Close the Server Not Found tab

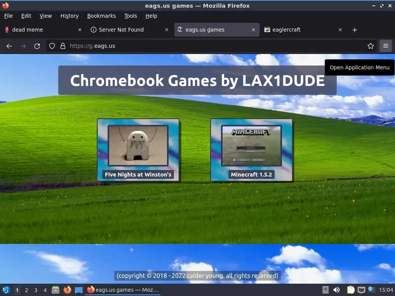pyautogui.click(x=167, y=30)
